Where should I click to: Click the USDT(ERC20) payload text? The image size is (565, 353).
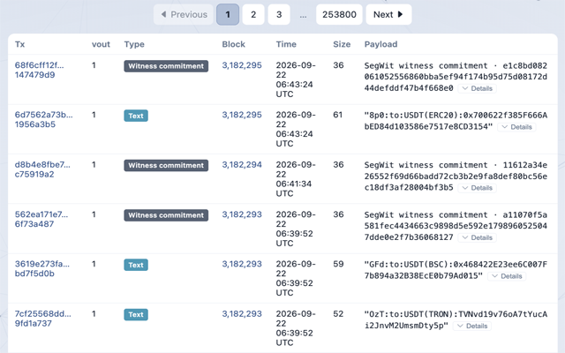pyautogui.click(x=456, y=121)
